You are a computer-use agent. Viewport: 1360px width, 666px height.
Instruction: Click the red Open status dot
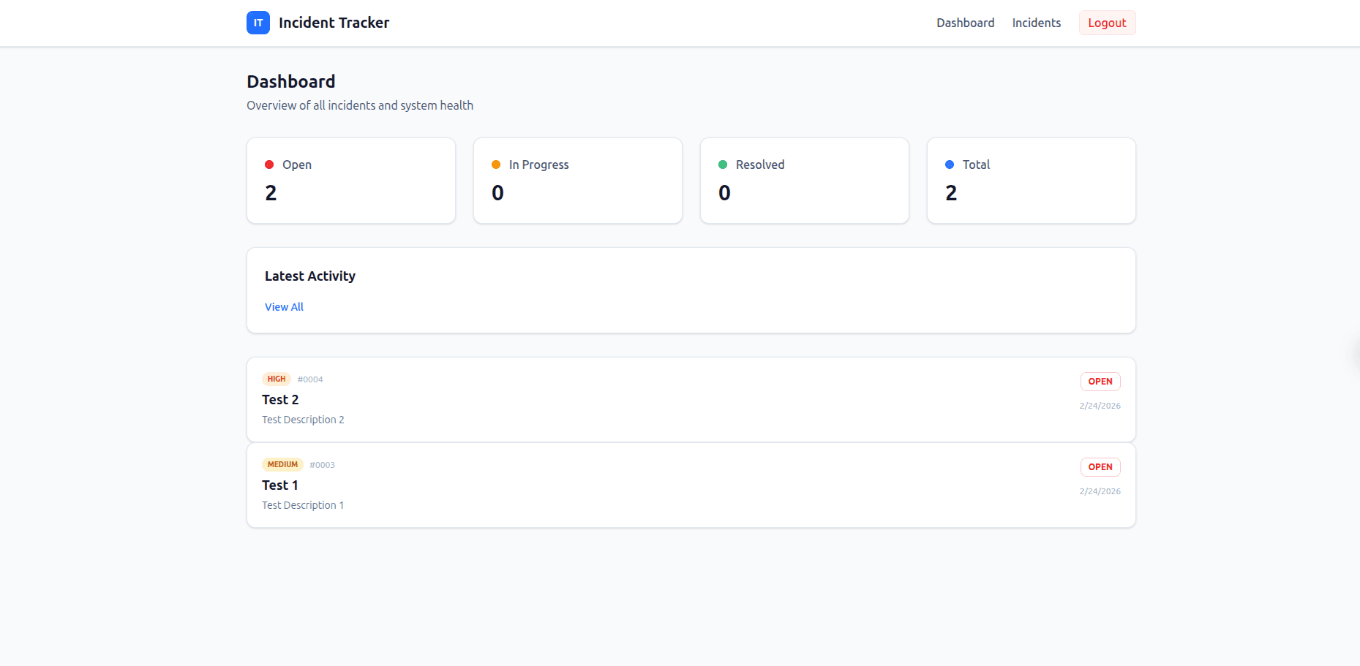point(269,164)
